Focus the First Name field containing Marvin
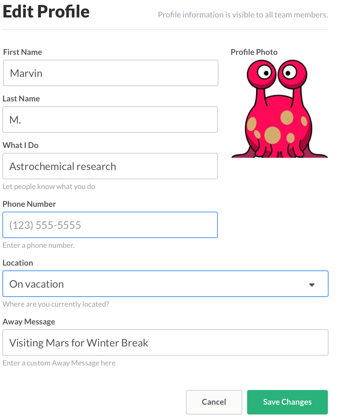The width and height of the screenshot is (345, 420). (x=110, y=73)
